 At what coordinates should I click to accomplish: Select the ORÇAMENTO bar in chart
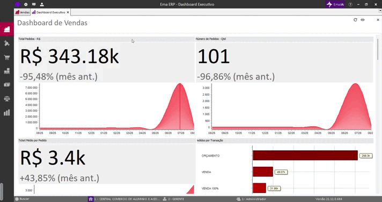click(x=305, y=156)
